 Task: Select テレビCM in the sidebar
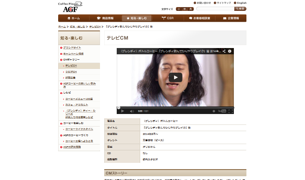click(71, 66)
